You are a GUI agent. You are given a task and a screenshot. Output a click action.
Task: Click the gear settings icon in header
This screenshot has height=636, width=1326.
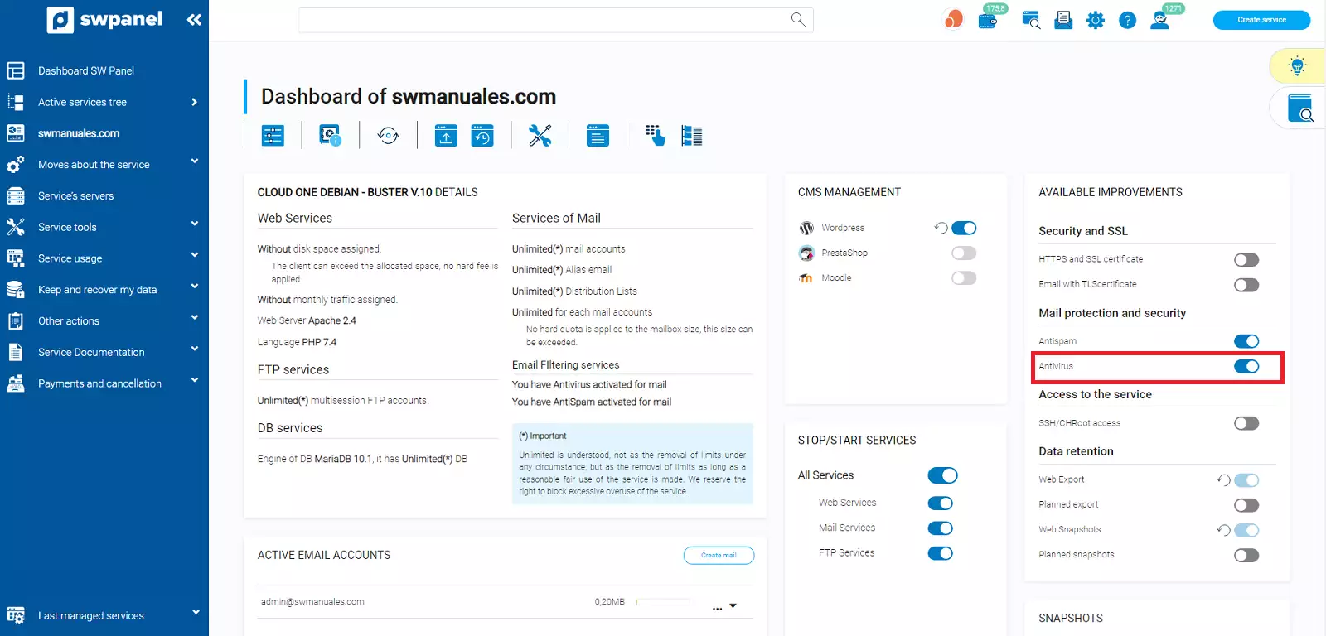pyautogui.click(x=1096, y=20)
